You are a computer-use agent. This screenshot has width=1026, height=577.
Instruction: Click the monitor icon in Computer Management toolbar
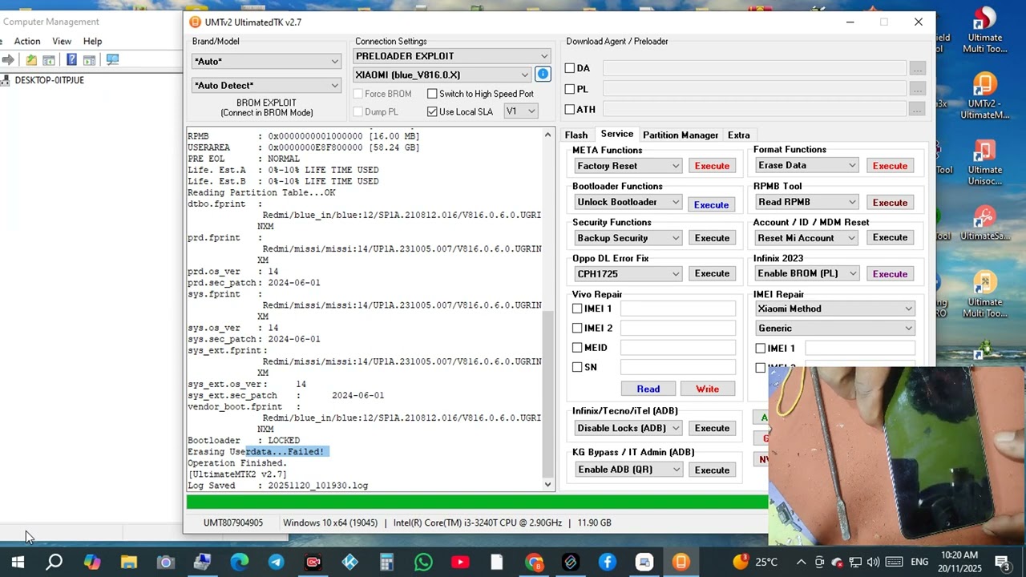[x=112, y=60]
